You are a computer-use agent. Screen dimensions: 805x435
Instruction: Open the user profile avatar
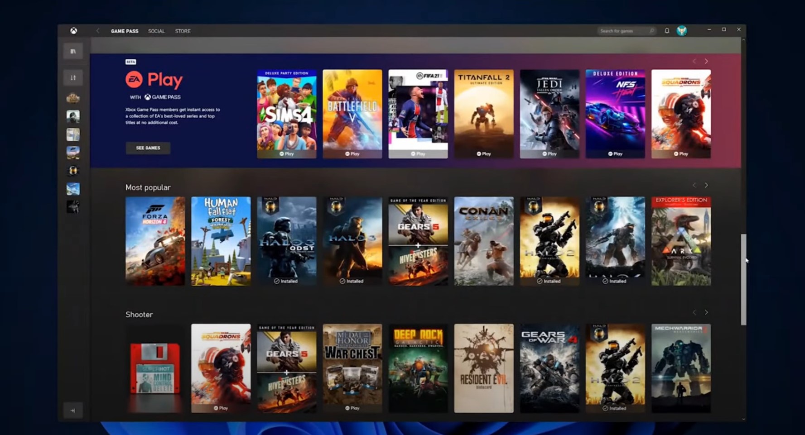[682, 31]
